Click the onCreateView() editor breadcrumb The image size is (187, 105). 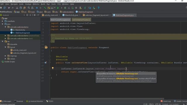(81, 20)
